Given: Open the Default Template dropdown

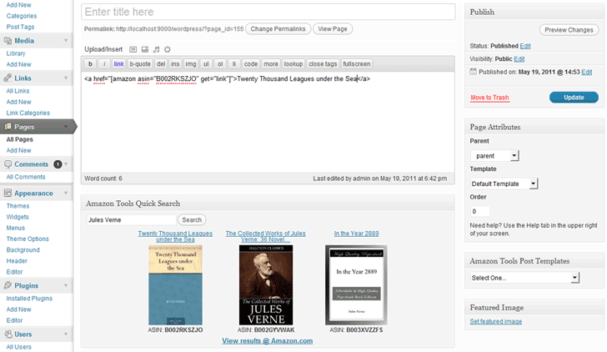Looking at the screenshot, I should pos(504,184).
